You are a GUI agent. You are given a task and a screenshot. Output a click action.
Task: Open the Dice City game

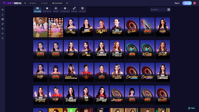pyautogui.click(x=56, y=27)
